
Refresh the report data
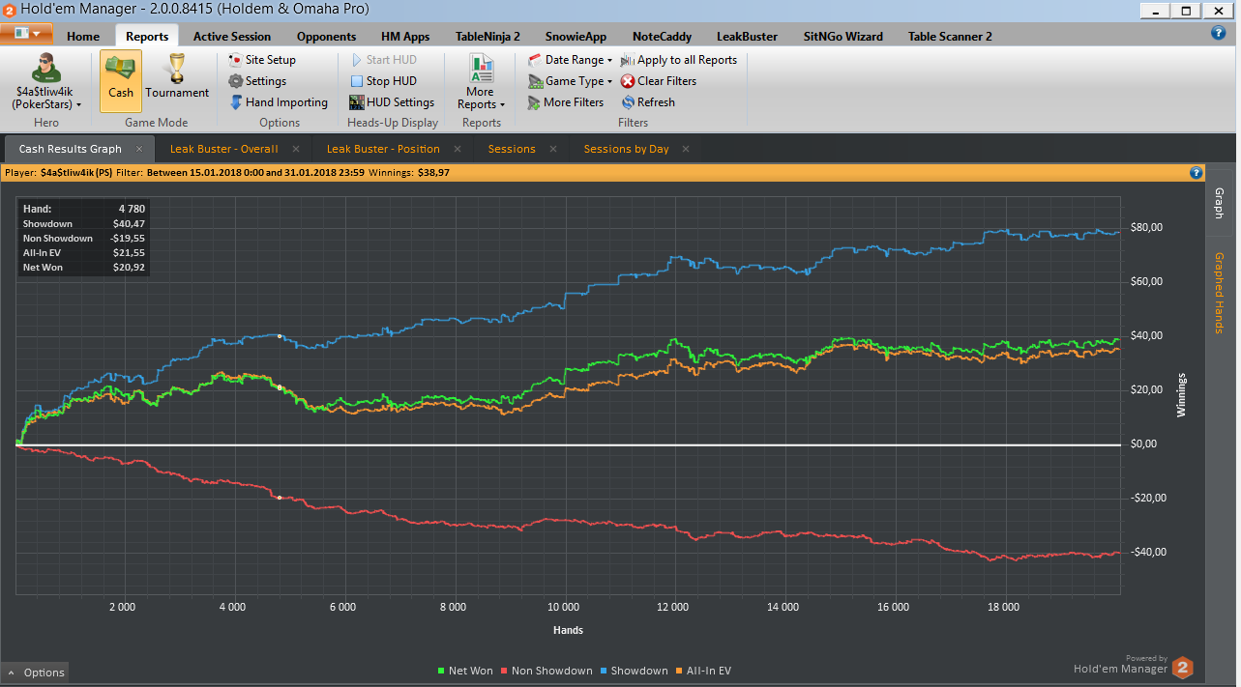coord(648,102)
